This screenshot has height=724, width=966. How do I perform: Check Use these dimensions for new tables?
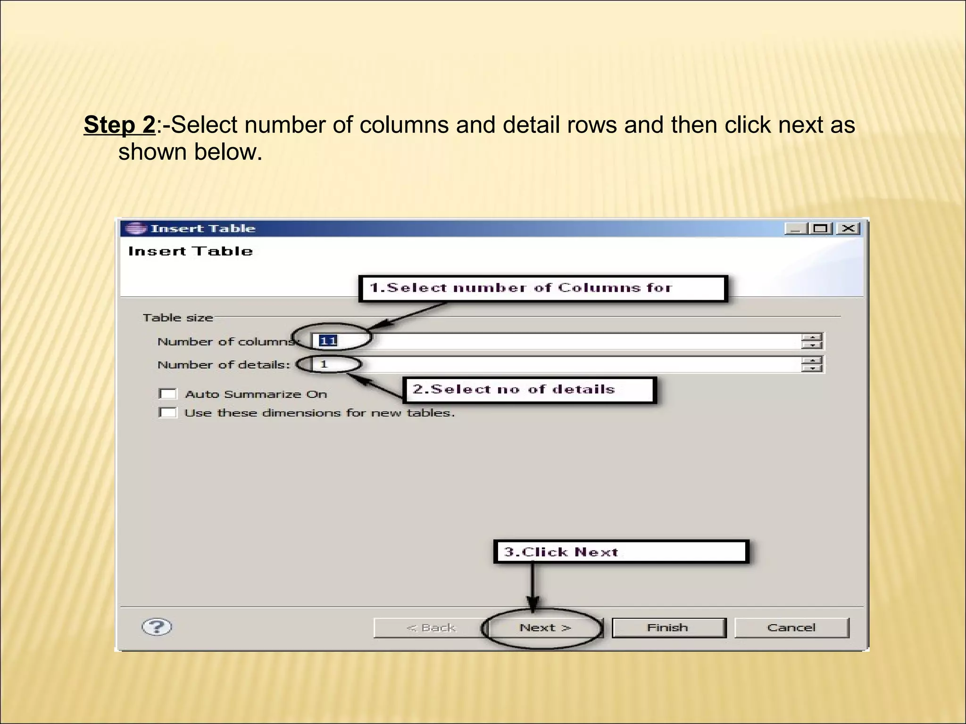167,412
